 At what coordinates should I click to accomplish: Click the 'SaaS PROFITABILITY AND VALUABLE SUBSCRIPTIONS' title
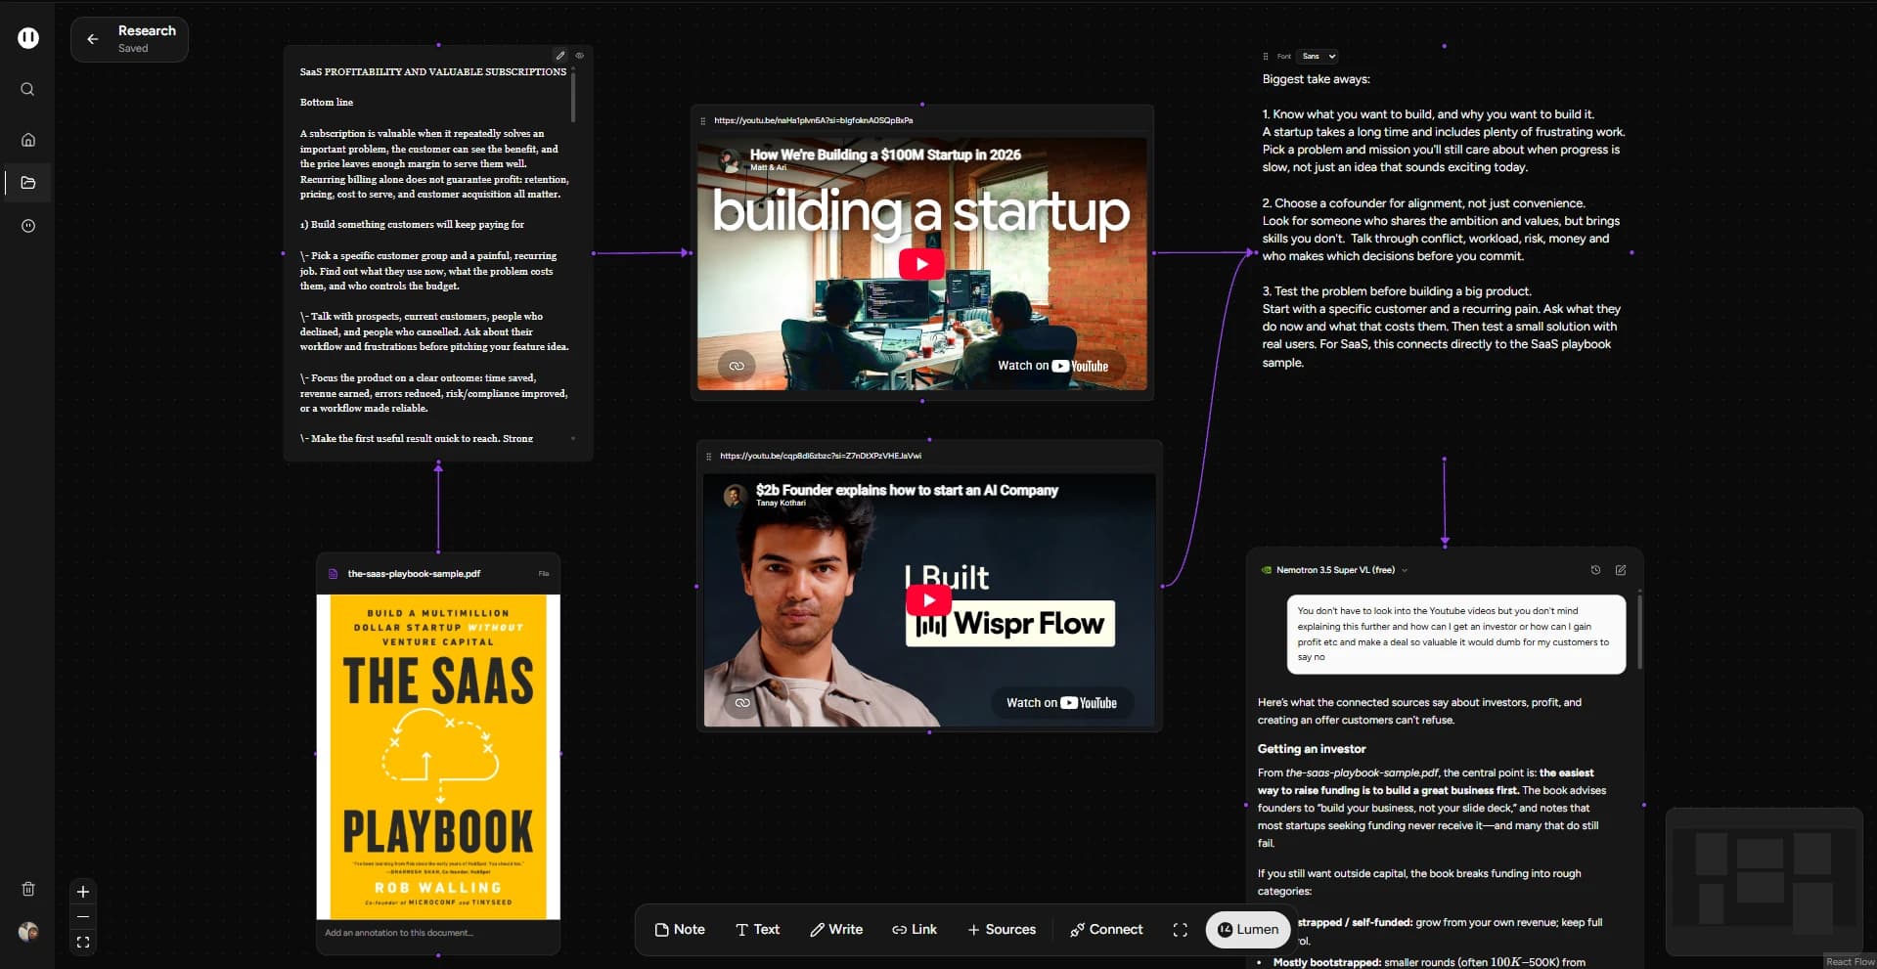[433, 72]
